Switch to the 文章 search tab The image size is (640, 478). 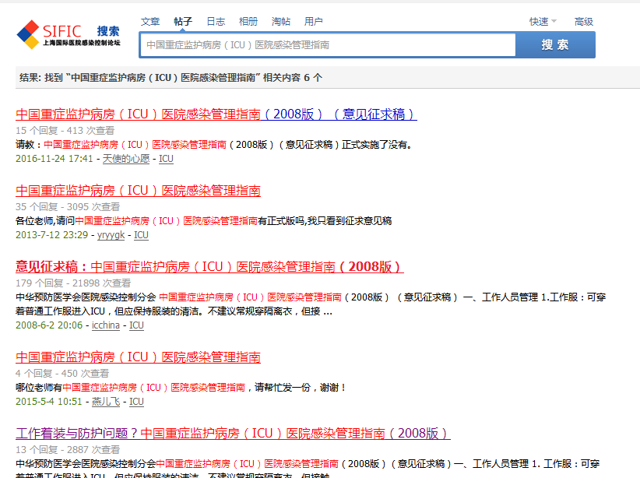150,21
